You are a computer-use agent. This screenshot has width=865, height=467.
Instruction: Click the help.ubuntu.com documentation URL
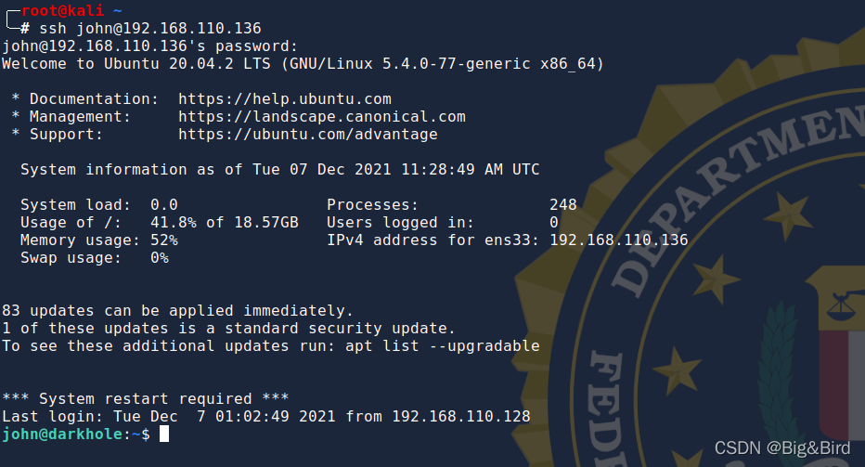[x=285, y=99]
